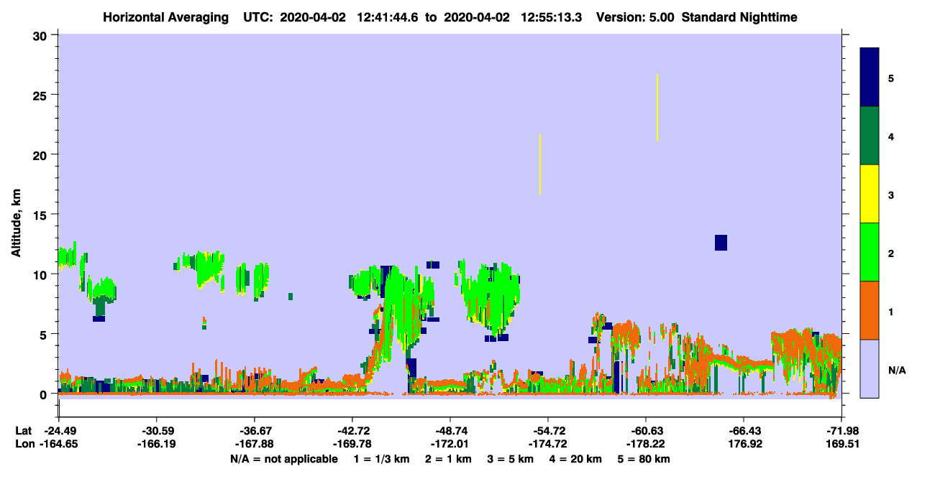Image resolution: width=935 pixels, height=479 pixels.
Task: Click the lavender N/A colorbar segment
Action: click(870, 368)
